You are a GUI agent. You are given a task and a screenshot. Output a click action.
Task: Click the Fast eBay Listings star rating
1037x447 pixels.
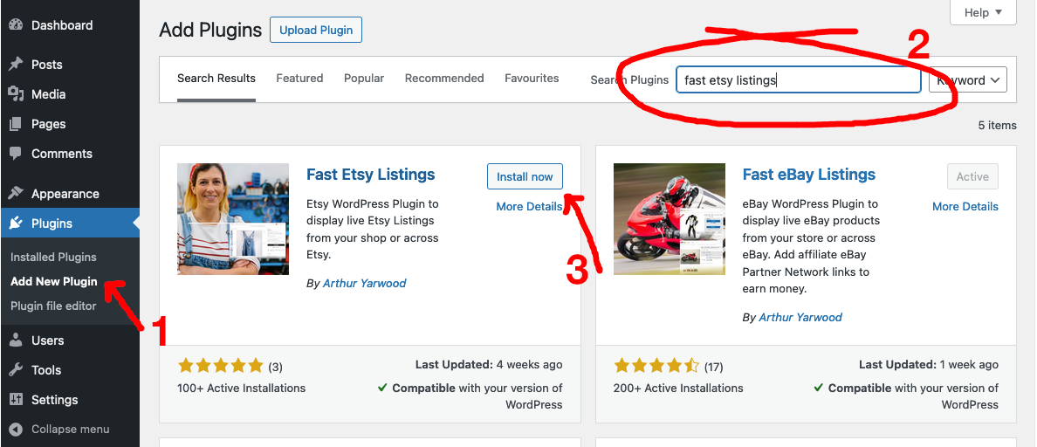tap(656, 366)
